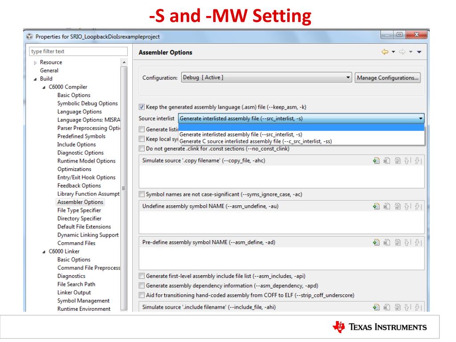Open Predefined Symbols page
The image size is (456, 342).
click(81, 136)
